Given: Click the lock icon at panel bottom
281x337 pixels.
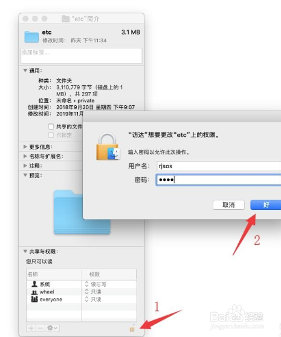Looking at the screenshot, I should point(132,328).
